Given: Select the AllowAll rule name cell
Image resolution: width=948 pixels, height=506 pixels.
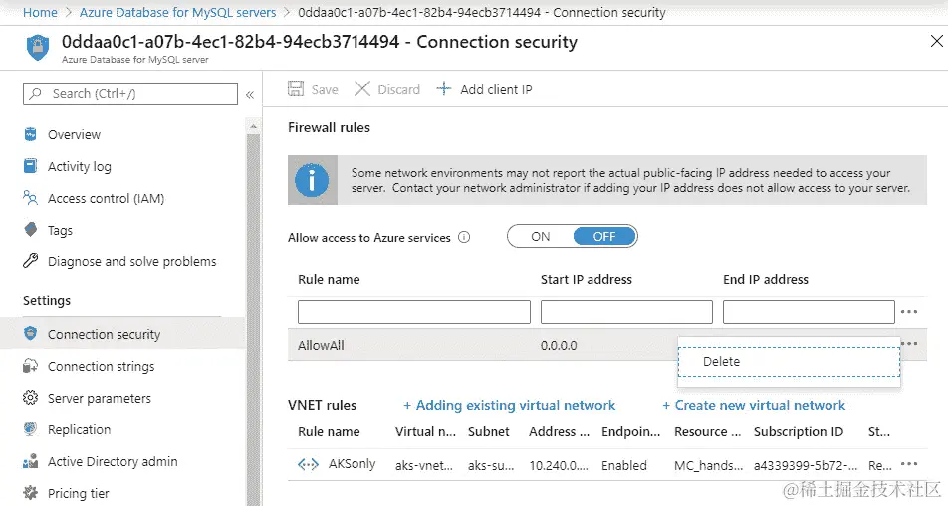Looking at the screenshot, I should (321, 345).
